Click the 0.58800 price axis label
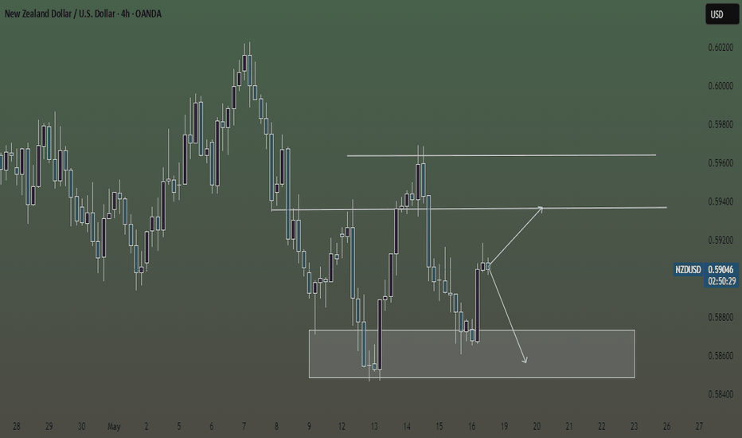Viewport: 742px width, 438px height. pos(721,317)
